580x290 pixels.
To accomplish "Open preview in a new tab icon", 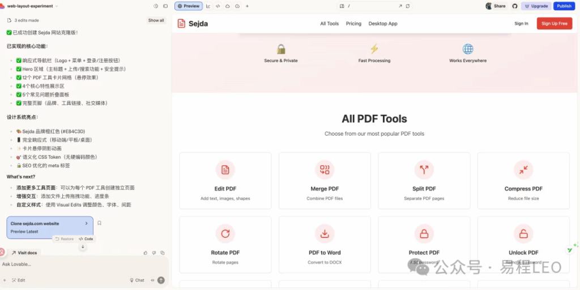I will (x=400, y=6).
